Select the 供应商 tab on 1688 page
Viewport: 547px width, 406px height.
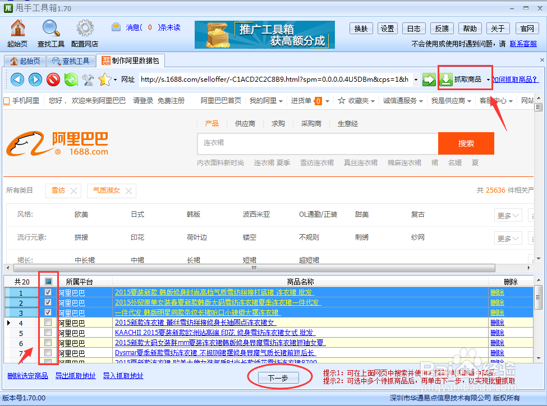(x=245, y=124)
